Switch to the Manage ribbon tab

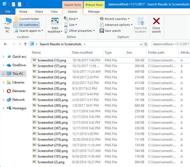click(94, 12)
